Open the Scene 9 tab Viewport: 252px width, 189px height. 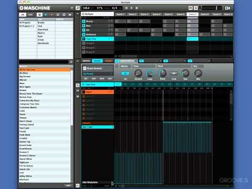216,14
